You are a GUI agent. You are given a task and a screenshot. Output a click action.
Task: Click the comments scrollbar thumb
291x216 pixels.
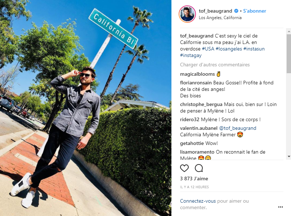click(289, 54)
